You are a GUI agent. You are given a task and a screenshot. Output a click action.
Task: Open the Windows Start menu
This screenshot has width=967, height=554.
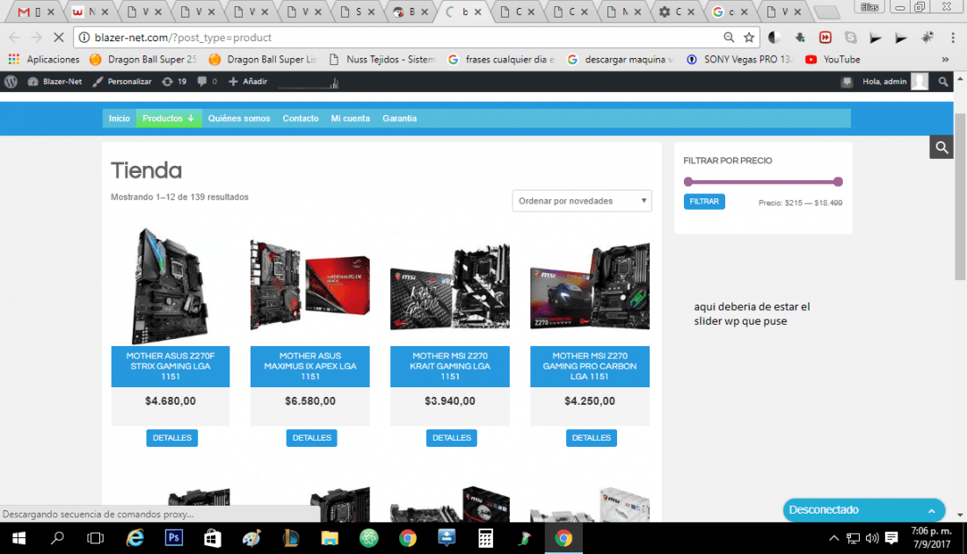click(x=18, y=538)
